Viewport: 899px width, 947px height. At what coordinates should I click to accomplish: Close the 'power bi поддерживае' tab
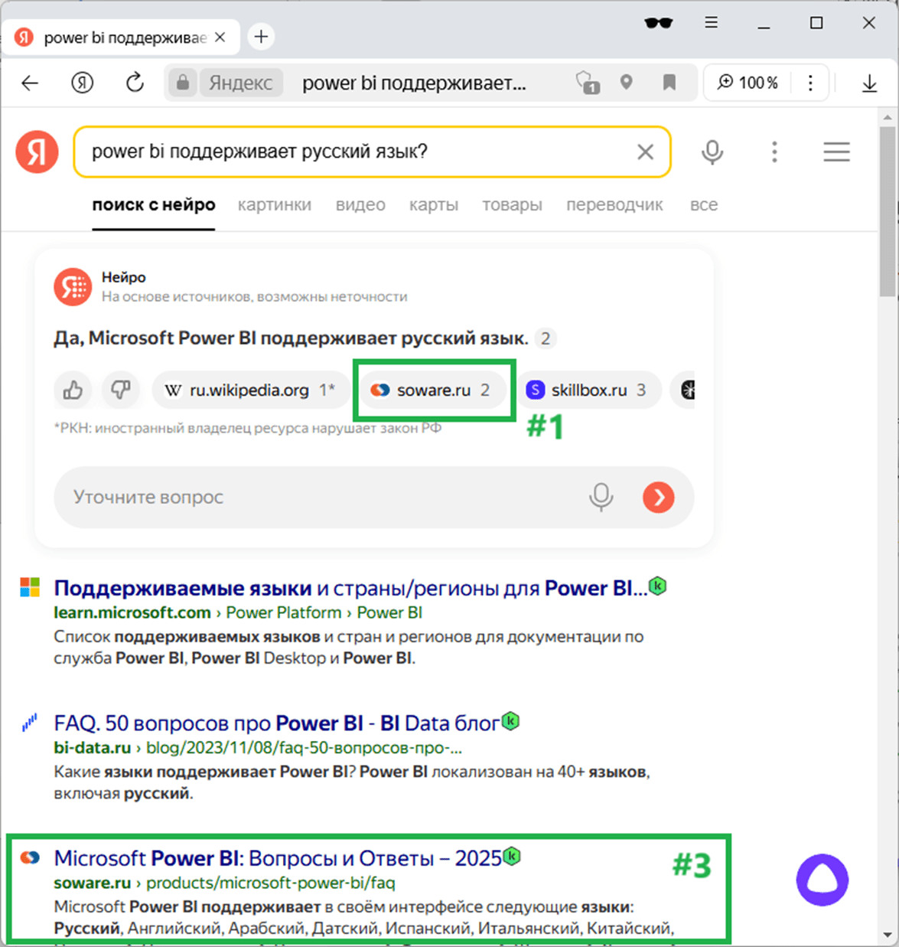coord(220,37)
